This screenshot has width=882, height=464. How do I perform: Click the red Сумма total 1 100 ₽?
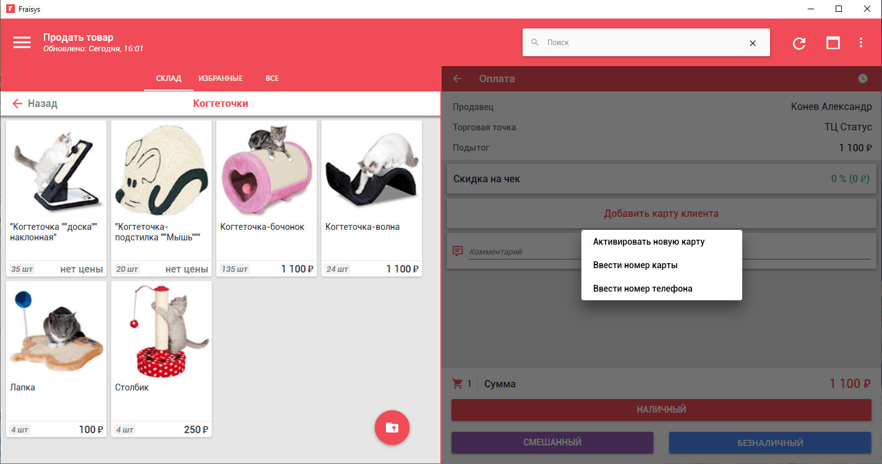pos(850,384)
